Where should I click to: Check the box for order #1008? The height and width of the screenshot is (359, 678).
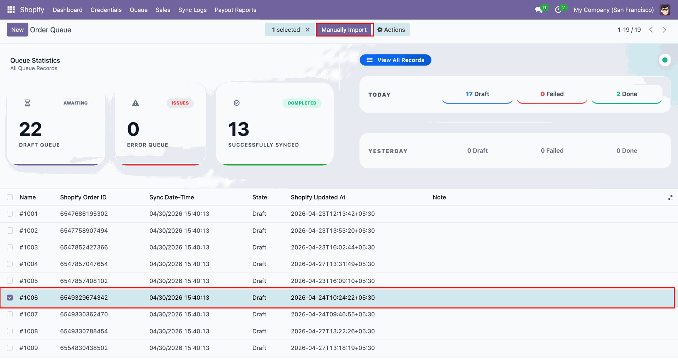pos(10,331)
